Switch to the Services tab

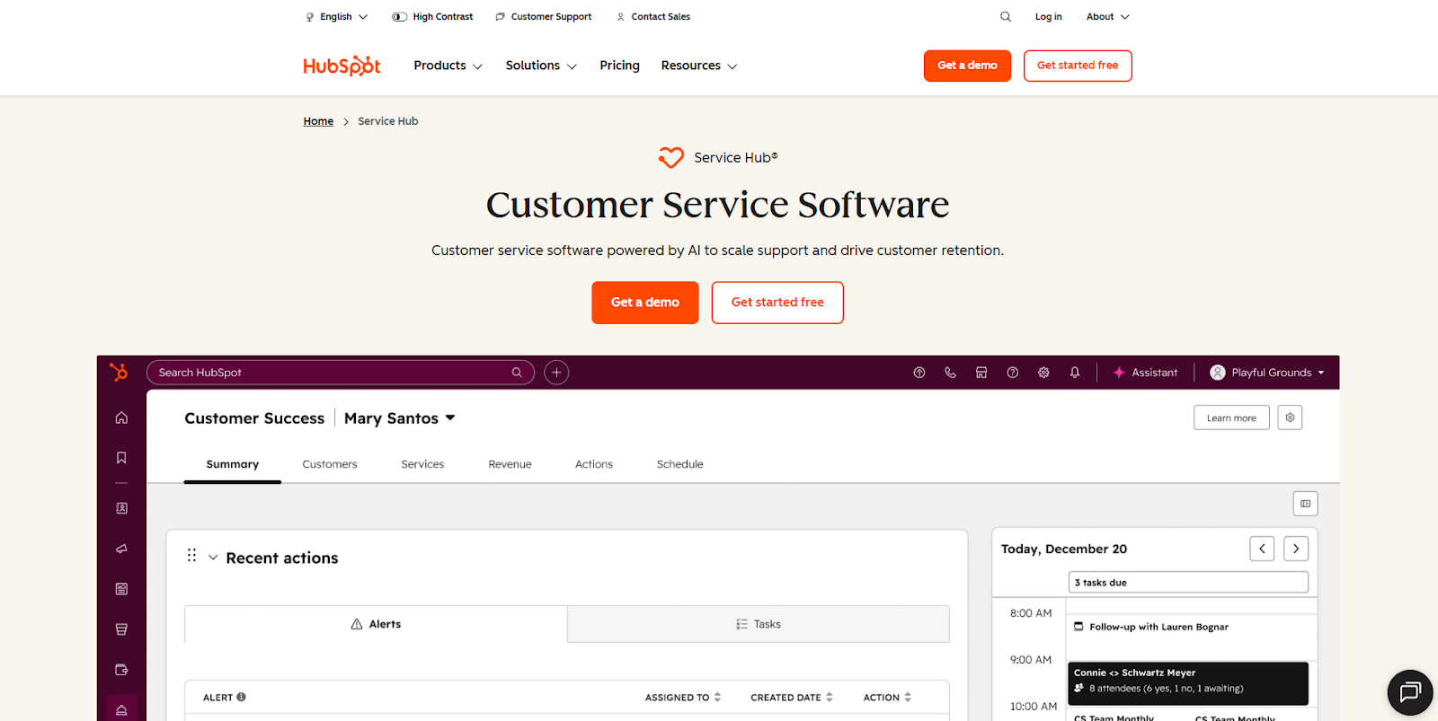[422, 464]
